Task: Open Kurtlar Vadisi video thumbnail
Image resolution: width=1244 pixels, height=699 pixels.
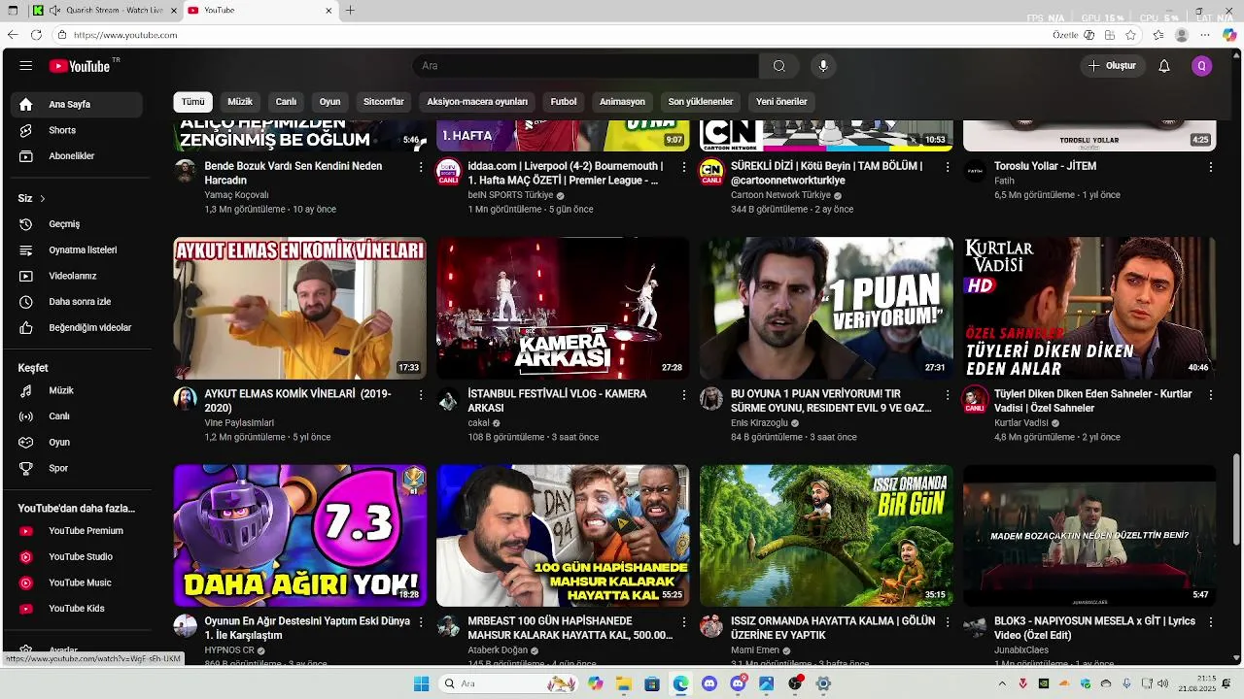Action: coord(1089,308)
